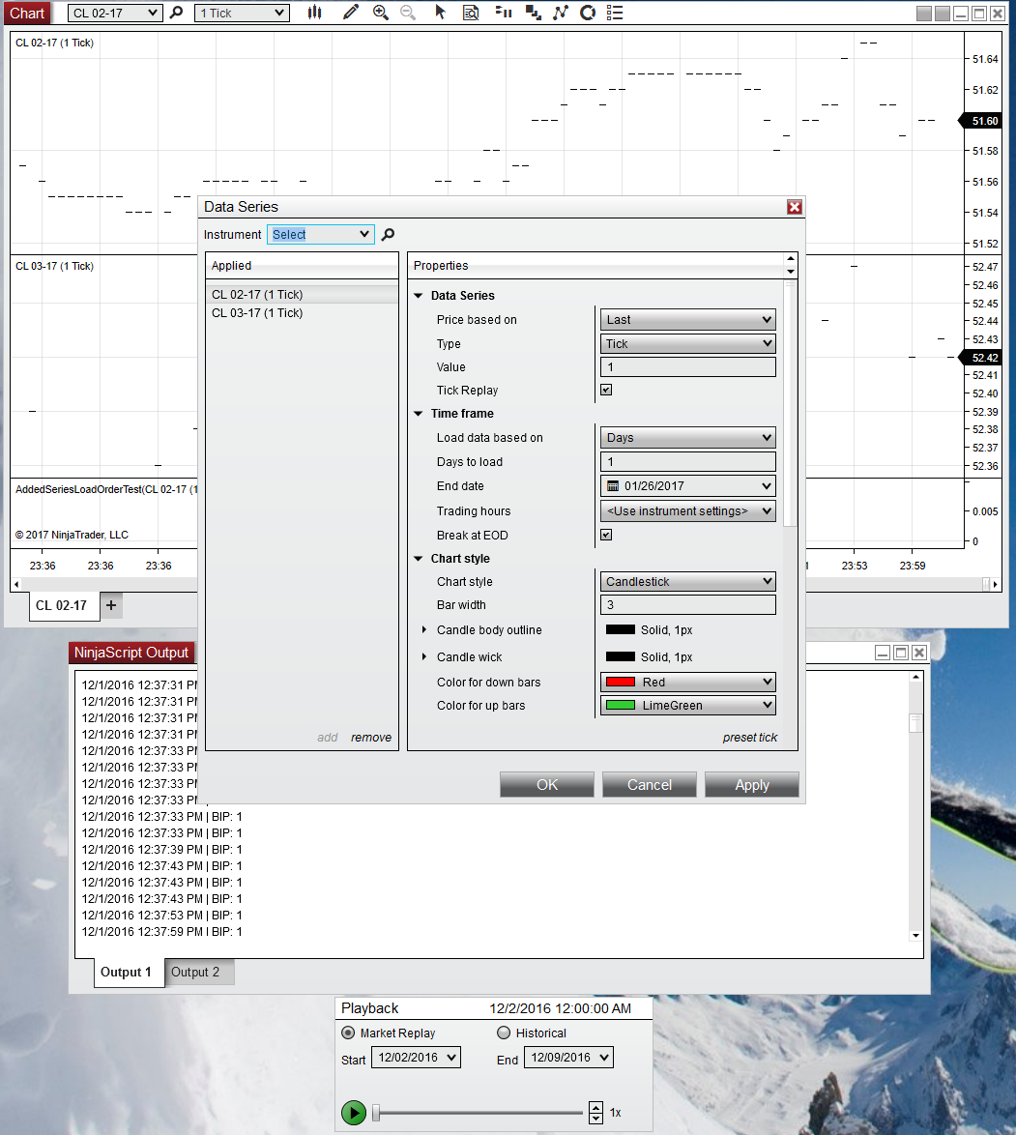1016x1135 pixels.
Task: Open the Data Box icon in toolbar
Action: (471, 13)
